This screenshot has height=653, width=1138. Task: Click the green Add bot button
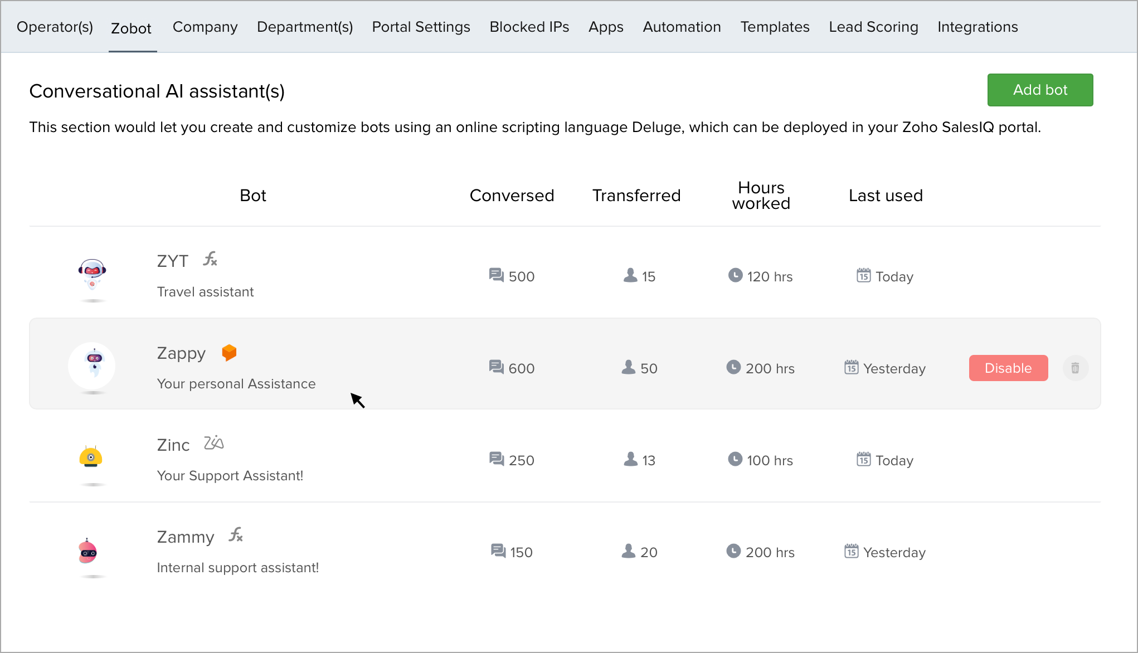(x=1040, y=90)
